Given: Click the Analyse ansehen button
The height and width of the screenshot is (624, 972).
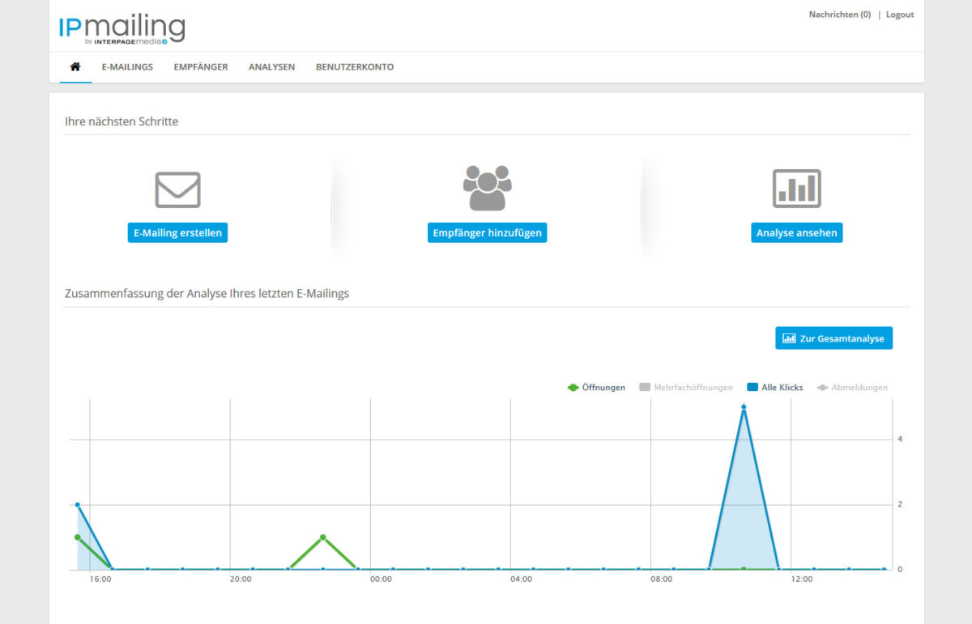Looking at the screenshot, I should click(x=796, y=233).
